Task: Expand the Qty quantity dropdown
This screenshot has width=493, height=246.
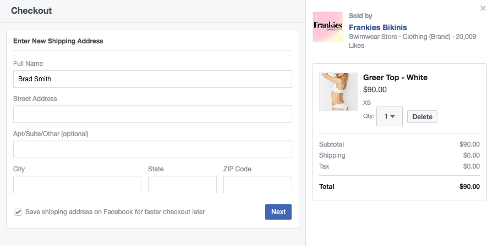Action: [x=390, y=116]
